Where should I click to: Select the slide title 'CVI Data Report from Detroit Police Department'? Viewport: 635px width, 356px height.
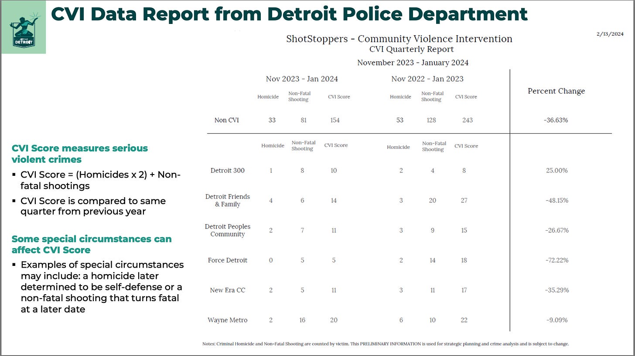click(289, 14)
